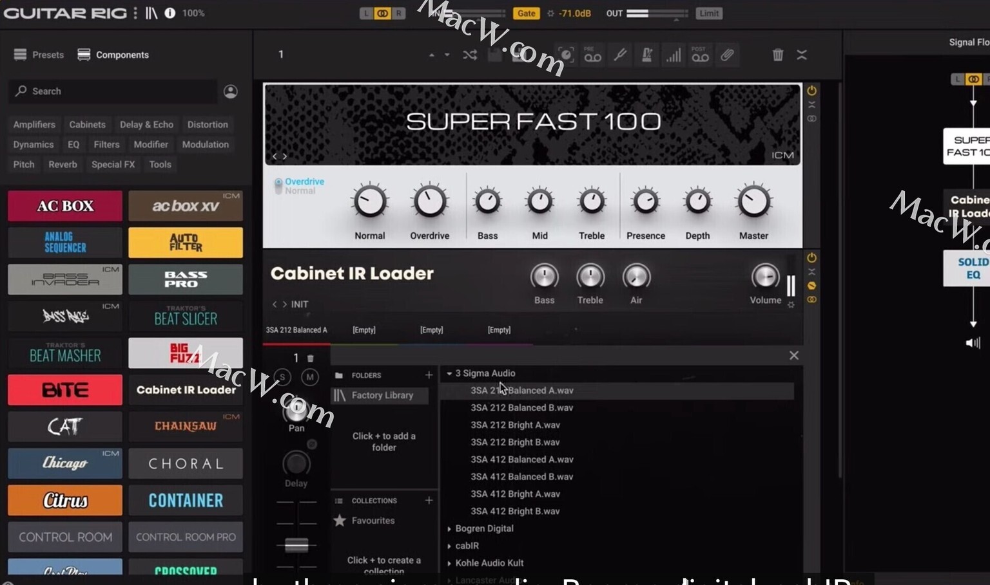
Task: Click the macro knob tool icon
Action: (566, 55)
